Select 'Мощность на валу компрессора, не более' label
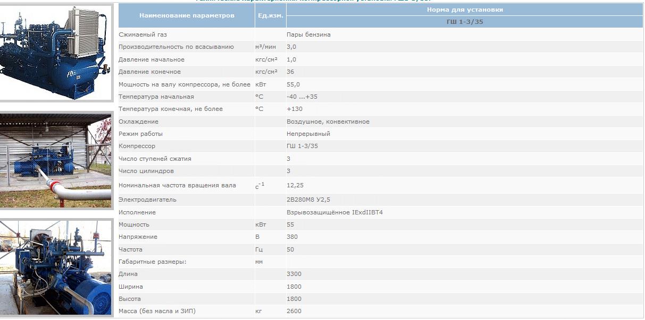The width and height of the screenshot is (645, 320). click(185, 84)
